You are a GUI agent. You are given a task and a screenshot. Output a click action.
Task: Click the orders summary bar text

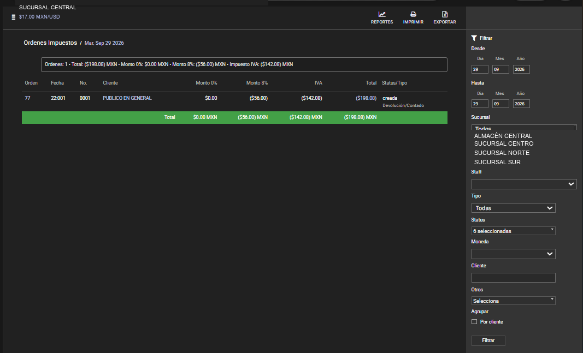pos(169,64)
